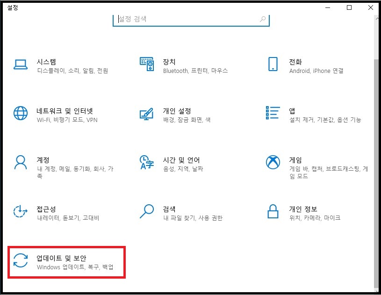381x295 pixels.
Task: Click the vertical scrollbar thumb
Action: click(x=376, y=173)
